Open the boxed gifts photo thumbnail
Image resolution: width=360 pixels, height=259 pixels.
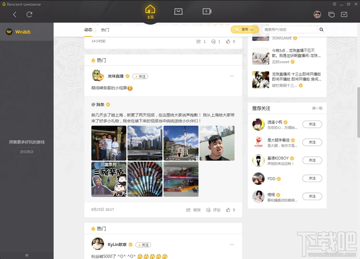[181, 179]
